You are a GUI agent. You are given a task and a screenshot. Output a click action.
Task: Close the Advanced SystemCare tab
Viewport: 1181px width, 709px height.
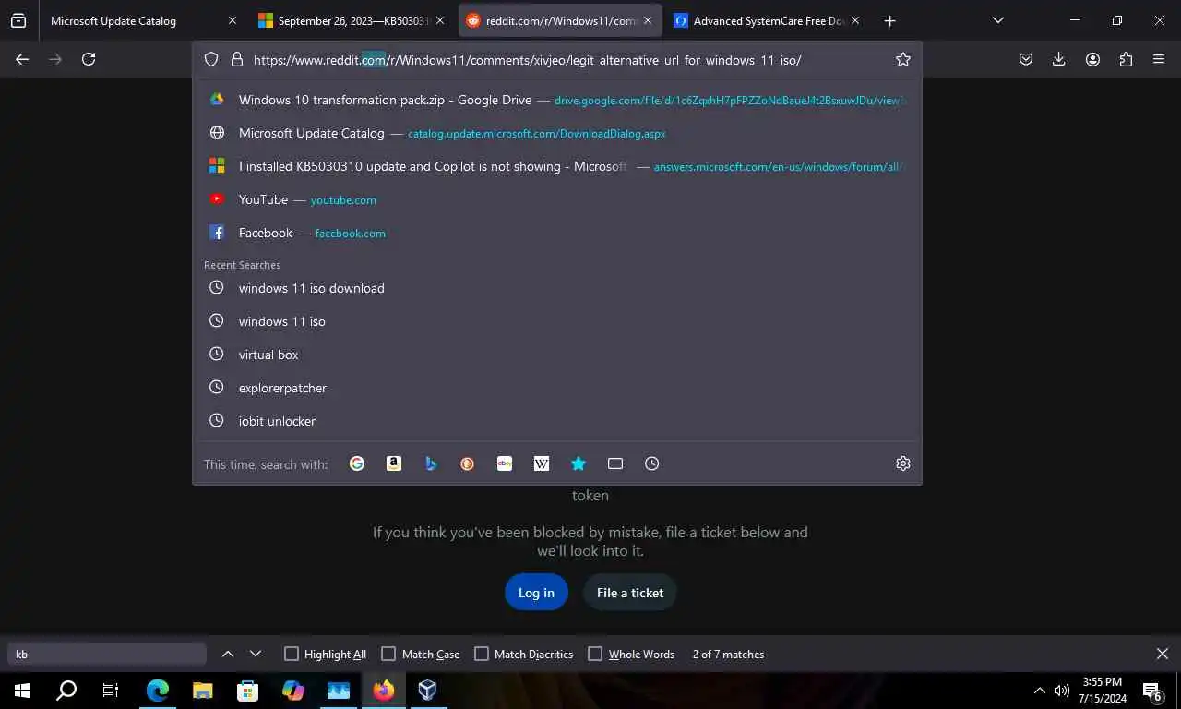[x=855, y=20]
